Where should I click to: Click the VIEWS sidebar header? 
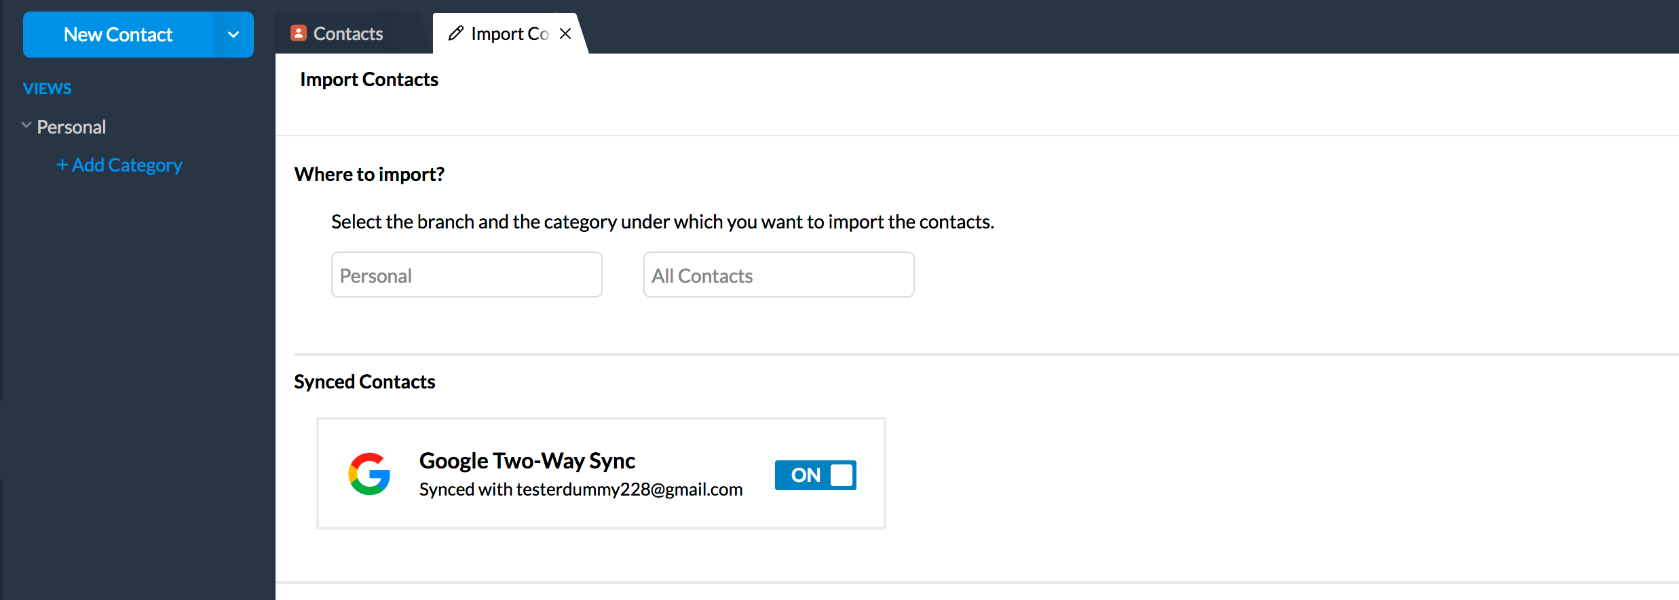47,89
